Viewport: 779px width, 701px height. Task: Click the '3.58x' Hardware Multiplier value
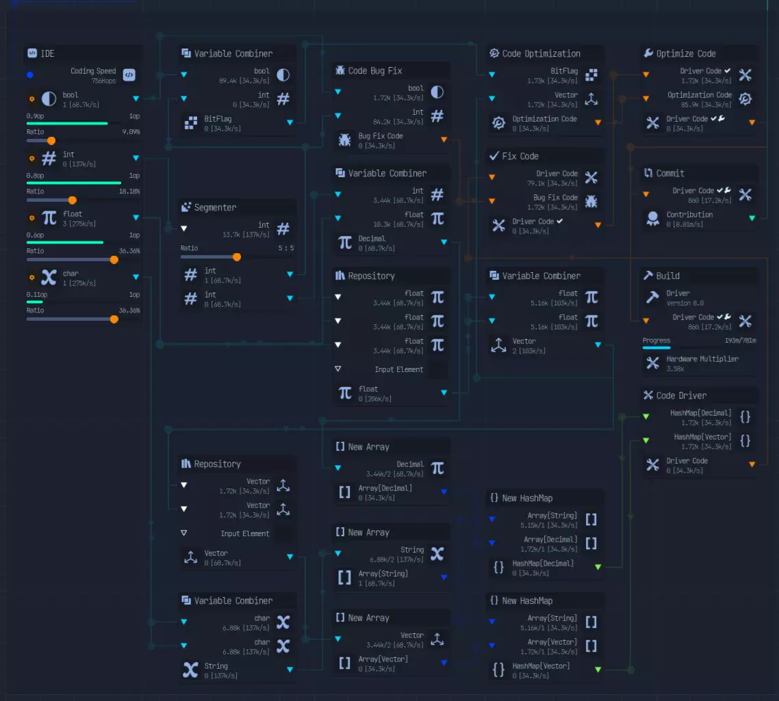[x=675, y=369]
